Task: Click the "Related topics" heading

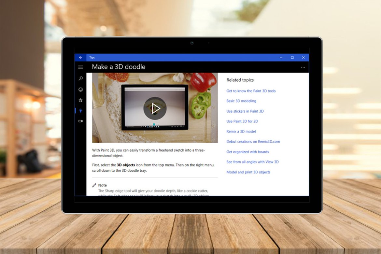Action: point(240,80)
